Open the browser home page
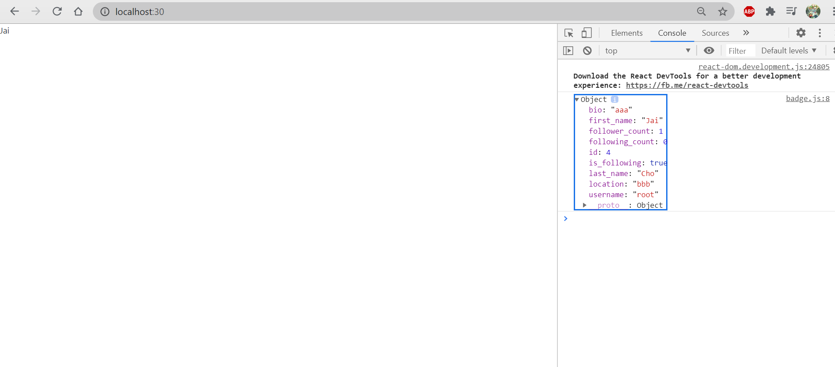835x367 pixels. pos(78,11)
